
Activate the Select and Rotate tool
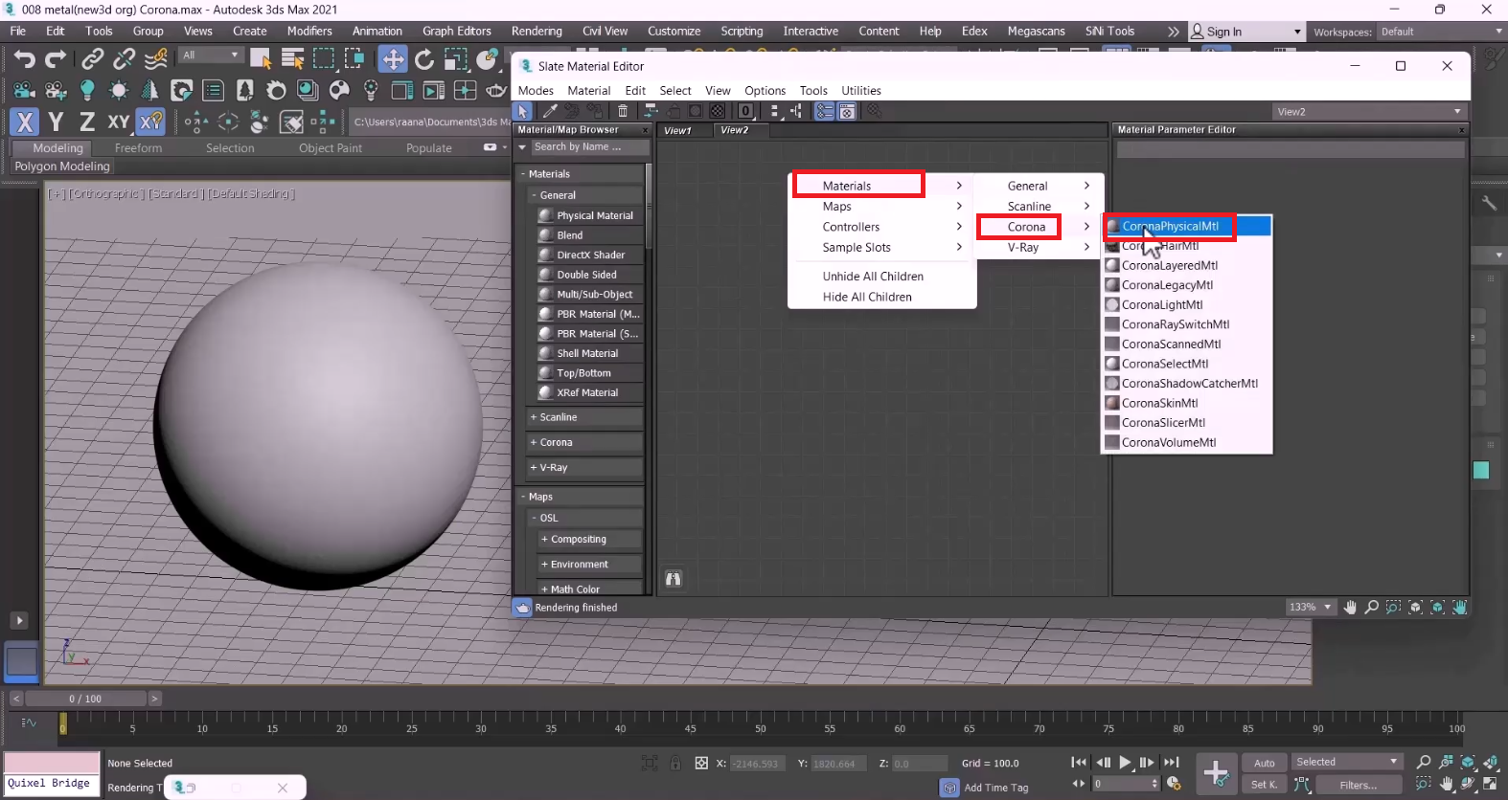coord(424,59)
